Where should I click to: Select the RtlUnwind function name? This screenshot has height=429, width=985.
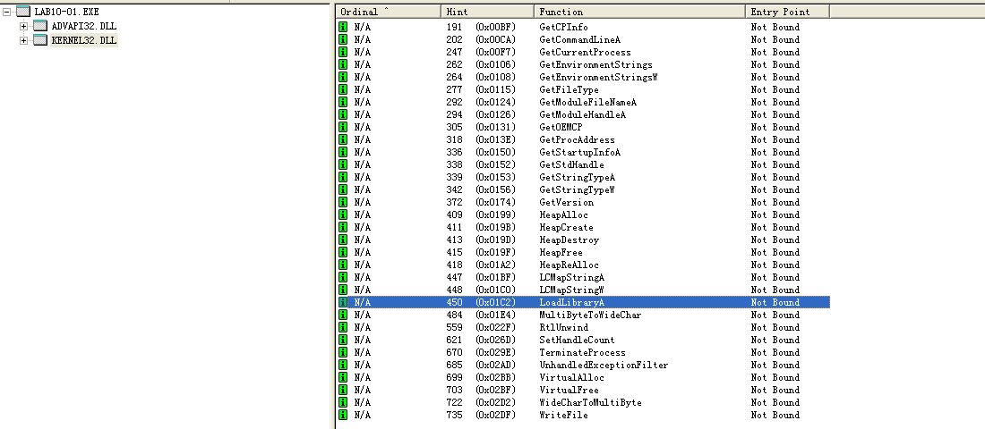tap(563, 327)
